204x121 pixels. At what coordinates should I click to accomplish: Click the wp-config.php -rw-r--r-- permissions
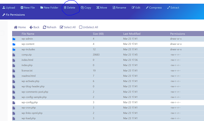pyautogui.click(x=175, y=102)
